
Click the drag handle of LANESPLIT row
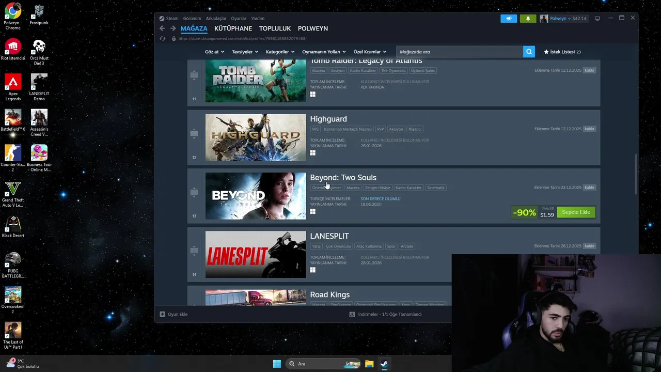(194, 251)
